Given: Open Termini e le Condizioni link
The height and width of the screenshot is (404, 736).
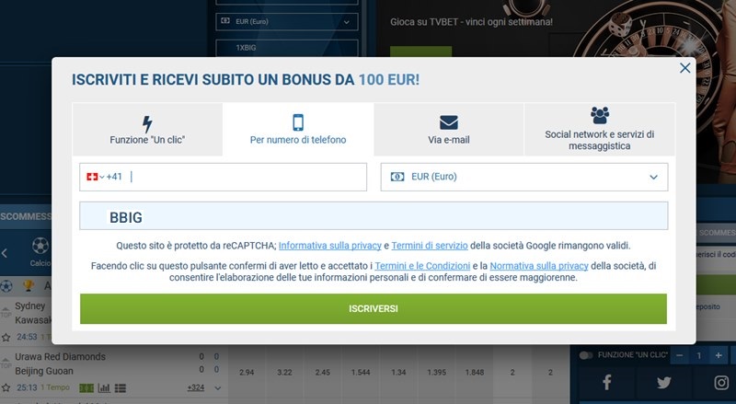Looking at the screenshot, I should coord(422,266).
